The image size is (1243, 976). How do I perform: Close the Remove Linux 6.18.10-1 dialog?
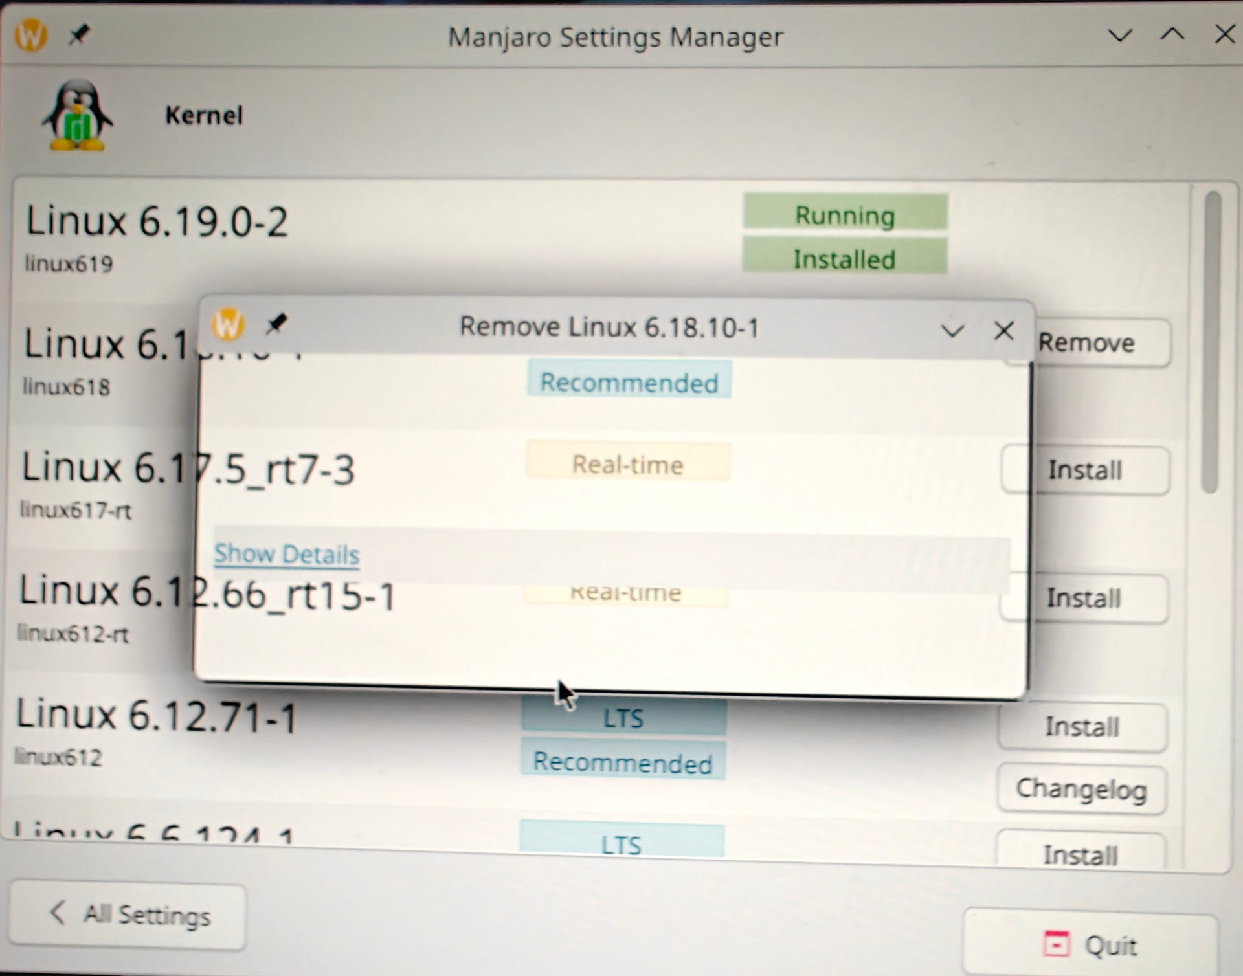coord(1003,331)
